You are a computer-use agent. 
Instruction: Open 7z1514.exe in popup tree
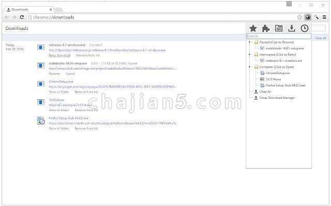click(x=273, y=79)
